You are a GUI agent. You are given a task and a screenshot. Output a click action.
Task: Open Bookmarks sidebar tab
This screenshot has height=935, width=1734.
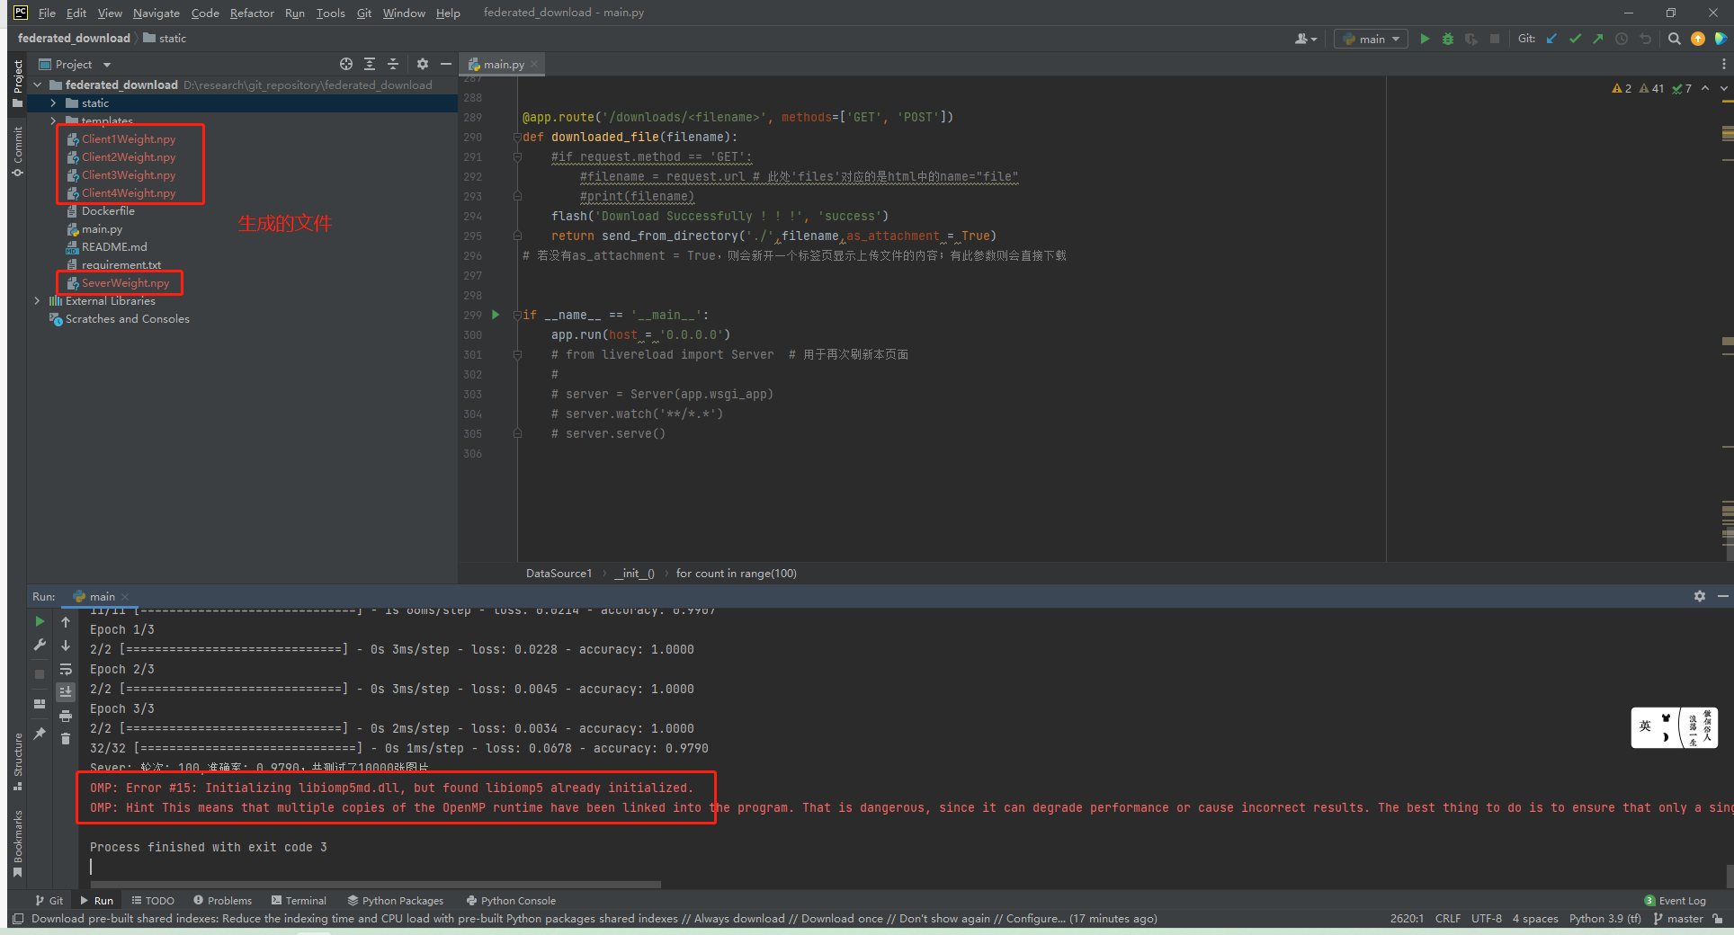coord(17,843)
